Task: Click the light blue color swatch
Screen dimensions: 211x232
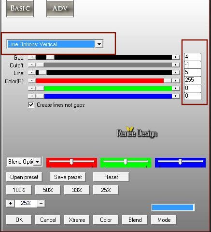Action: coord(173,207)
